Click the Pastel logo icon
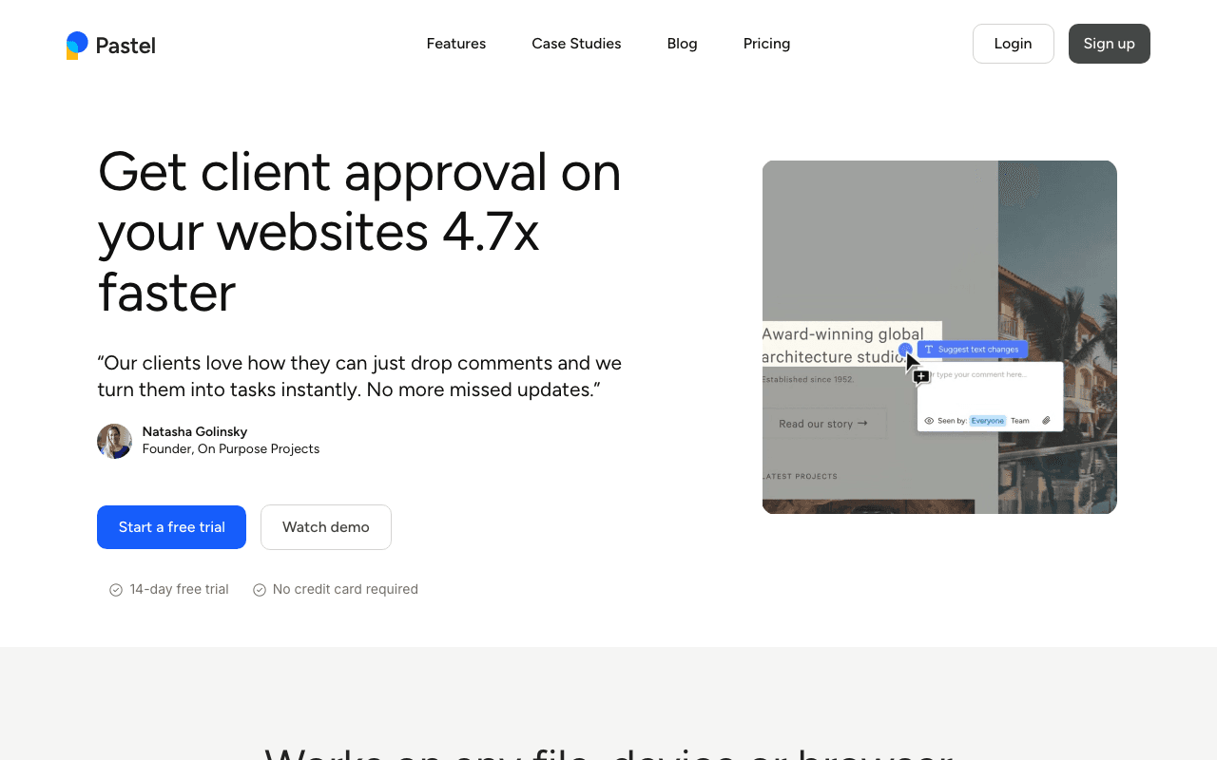The width and height of the screenshot is (1217, 760). (x=77, y=45)
